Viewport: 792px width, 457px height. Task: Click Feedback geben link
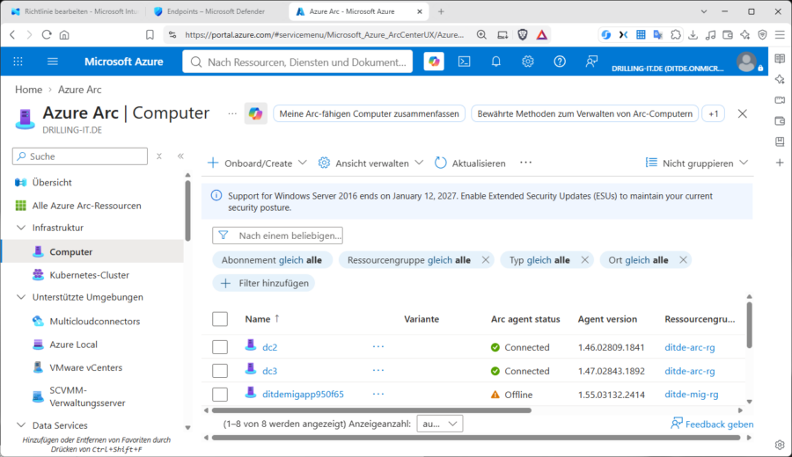click(712, 424)
